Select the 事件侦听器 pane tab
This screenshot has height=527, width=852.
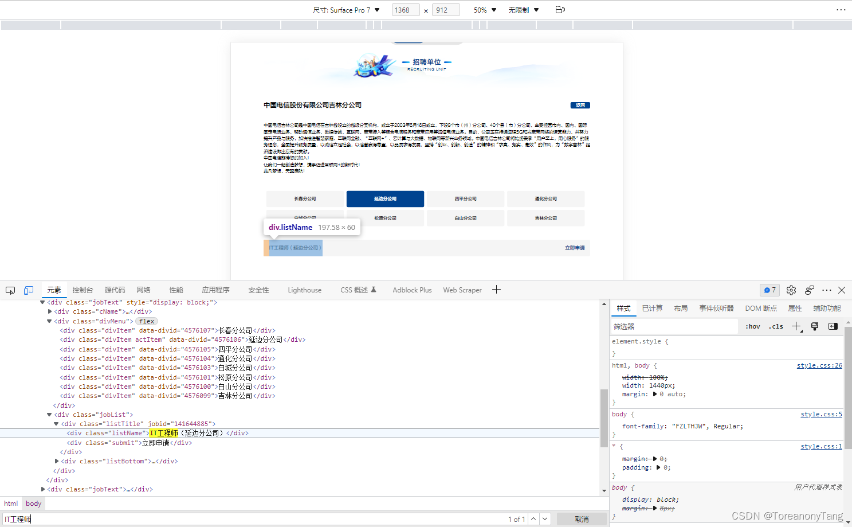point(716,309)
